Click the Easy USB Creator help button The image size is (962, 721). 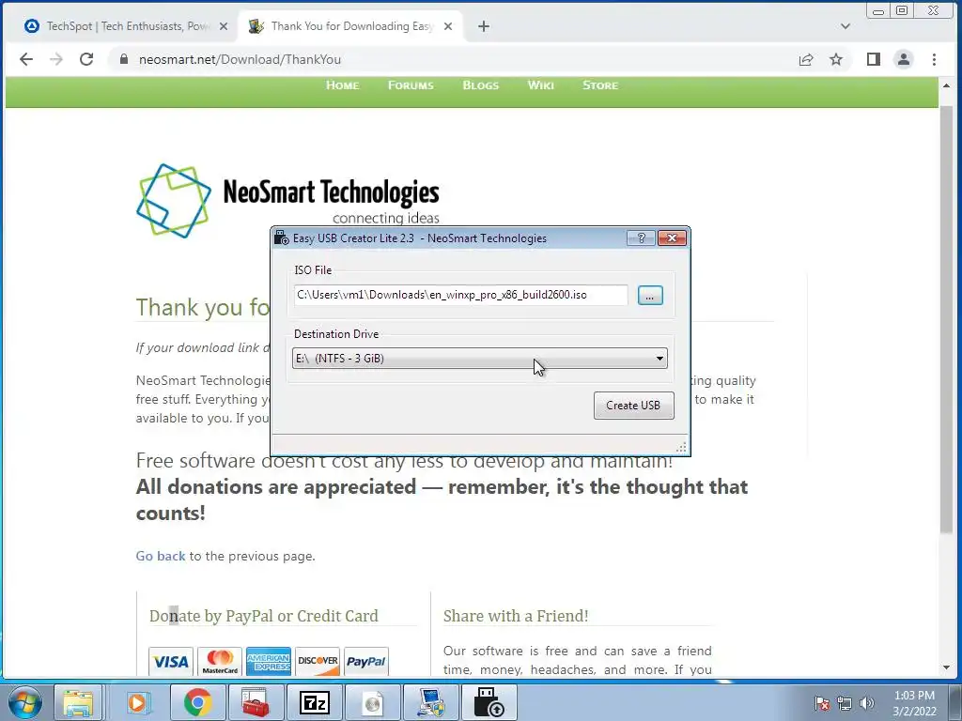[641, 238]
